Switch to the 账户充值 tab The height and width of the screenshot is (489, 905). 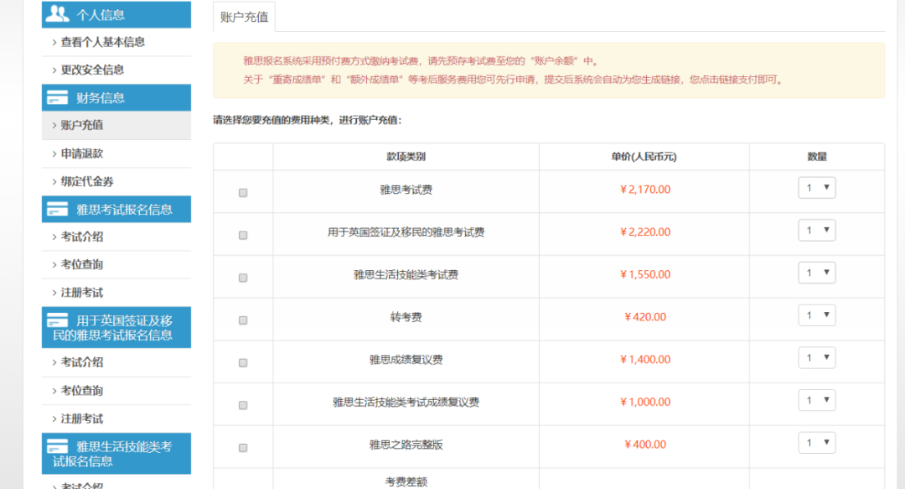pyautogui.click(x=244, y=17)
